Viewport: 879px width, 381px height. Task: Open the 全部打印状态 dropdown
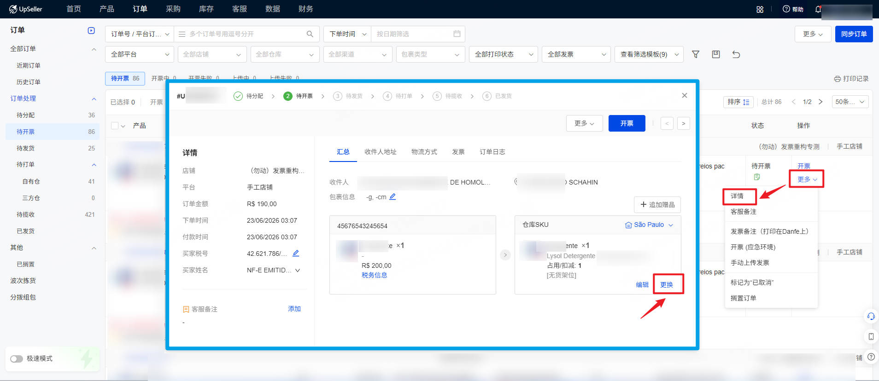pyautogui.click(x=504, y=54)
